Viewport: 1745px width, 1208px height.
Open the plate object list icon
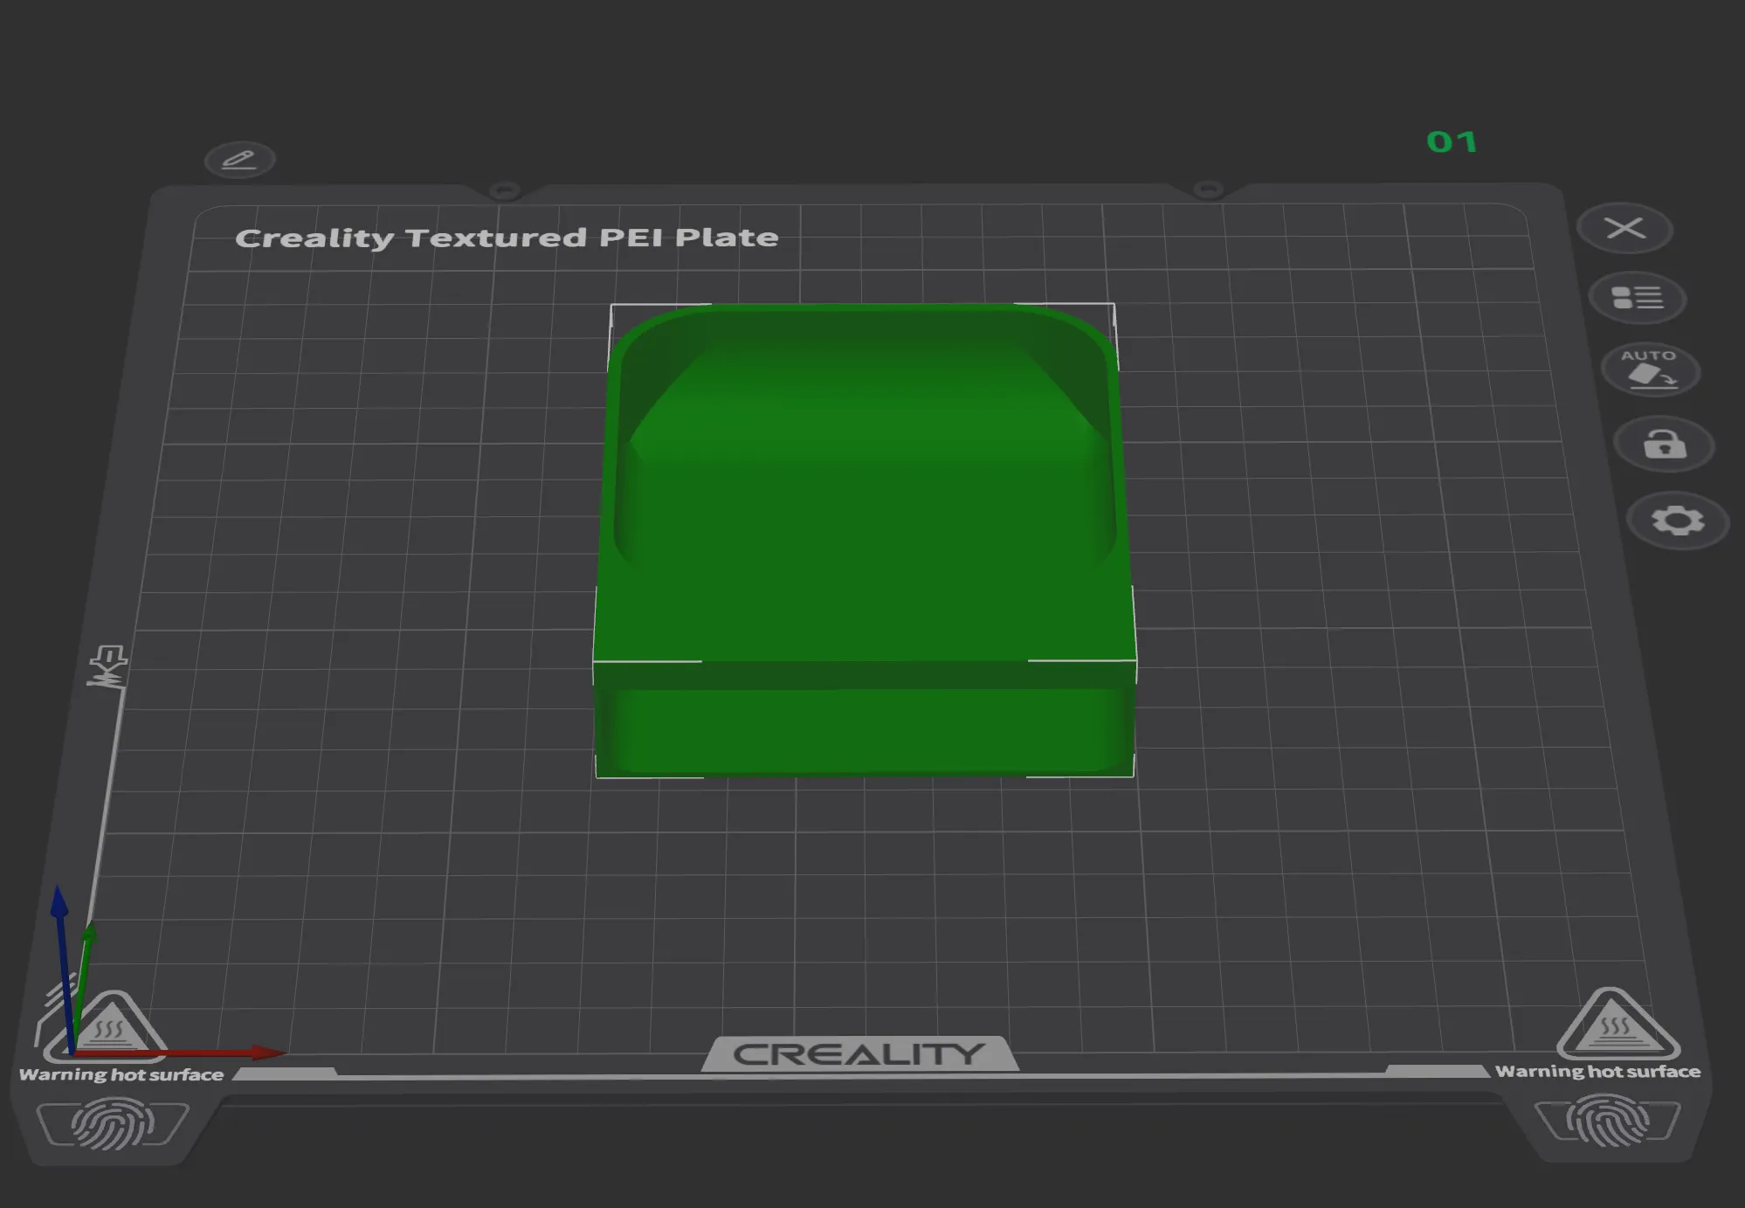point(1637,298)
